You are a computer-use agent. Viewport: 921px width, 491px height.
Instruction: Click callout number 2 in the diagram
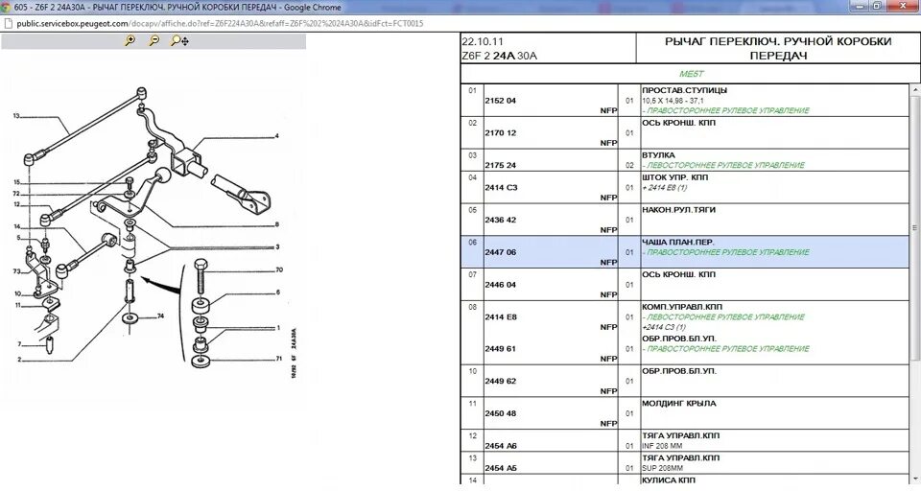pos(19,360)
